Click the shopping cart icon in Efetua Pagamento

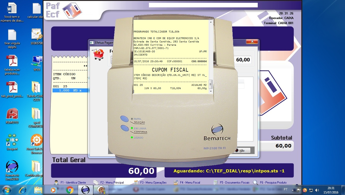point(99,55)
